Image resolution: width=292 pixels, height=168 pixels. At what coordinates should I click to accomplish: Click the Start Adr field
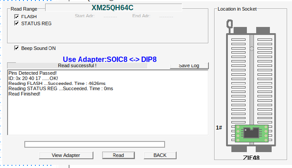point(110,16)
